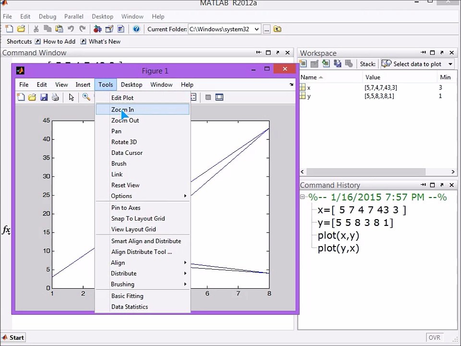Expand the Align submenu
Image resolution: width=461 pixels, height=346 pixels.
click(x=143, y=263)
